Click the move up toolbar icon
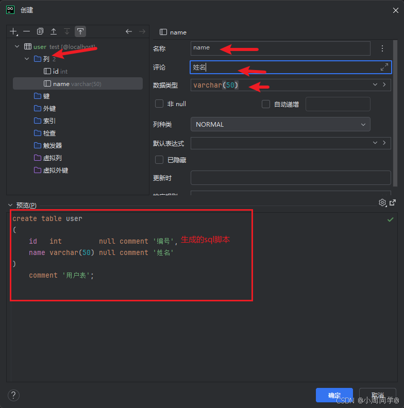 pyautogui.click(x=54, y=31)
